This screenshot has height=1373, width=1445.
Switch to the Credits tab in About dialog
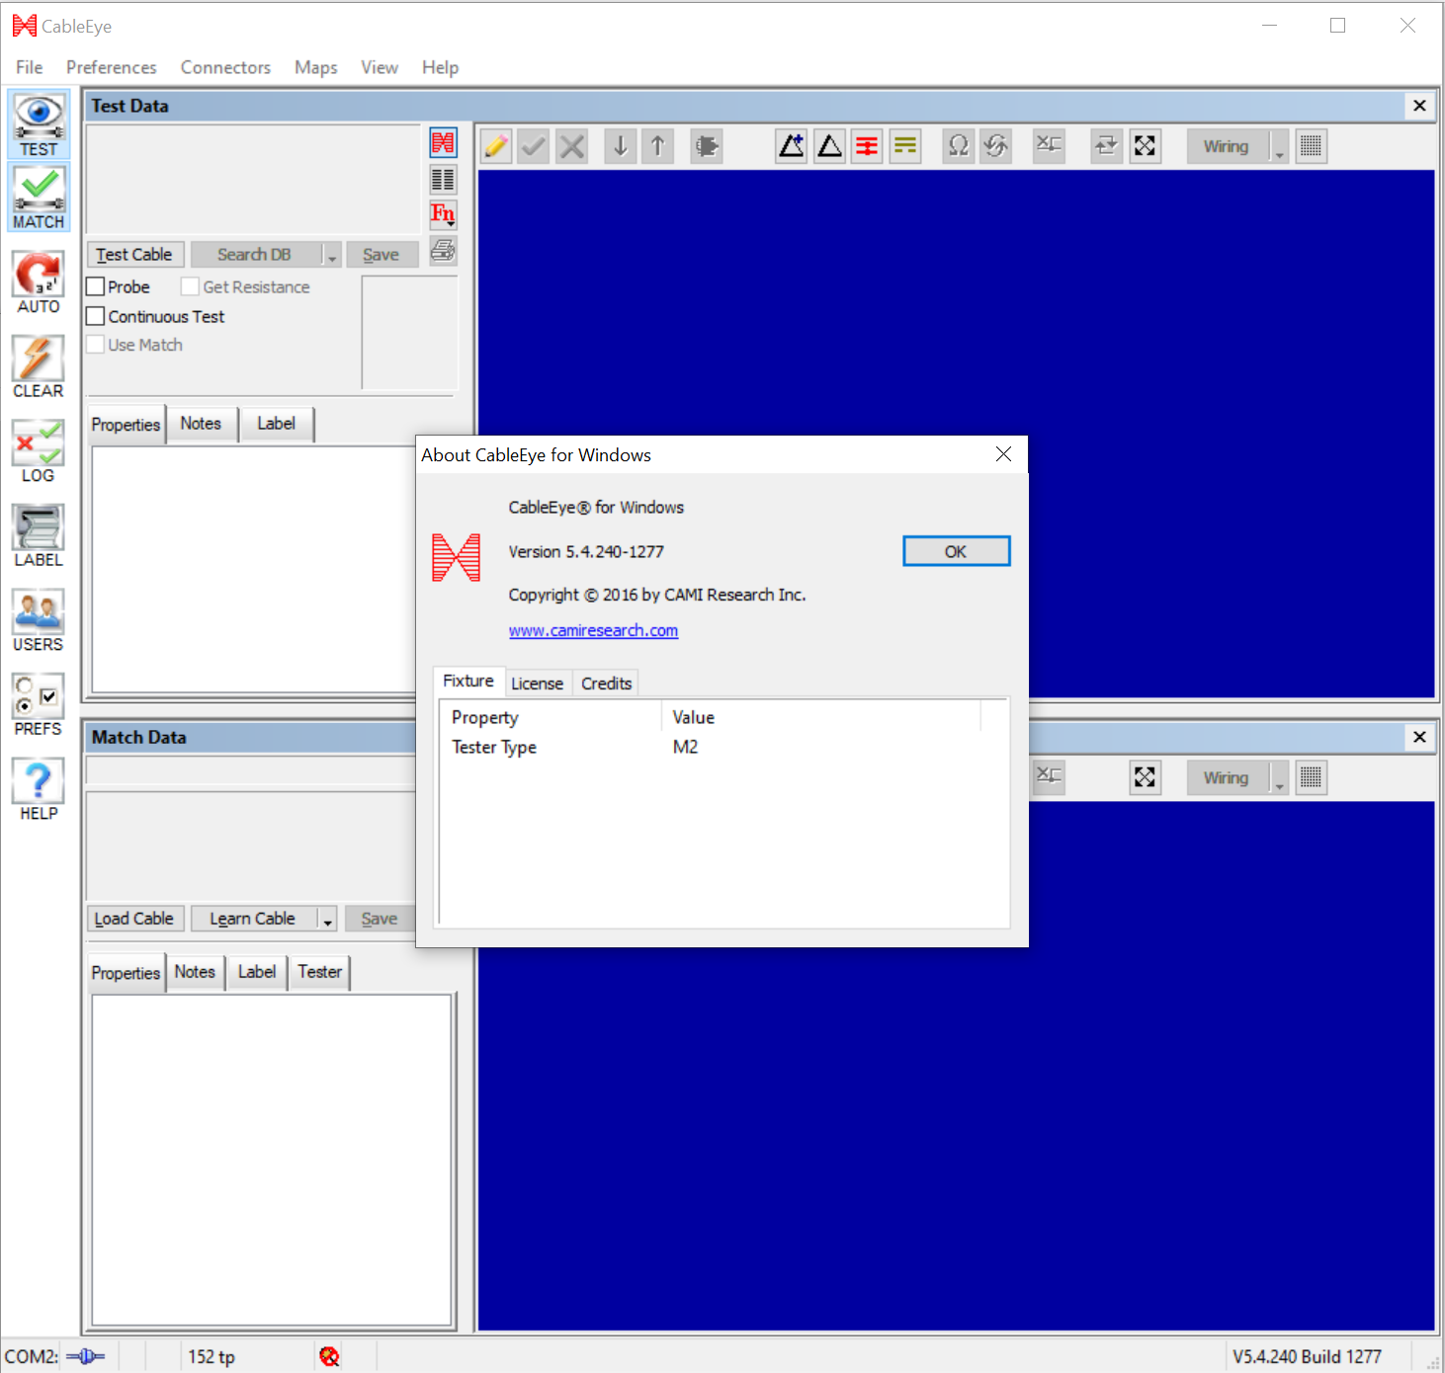pos(606,684)
